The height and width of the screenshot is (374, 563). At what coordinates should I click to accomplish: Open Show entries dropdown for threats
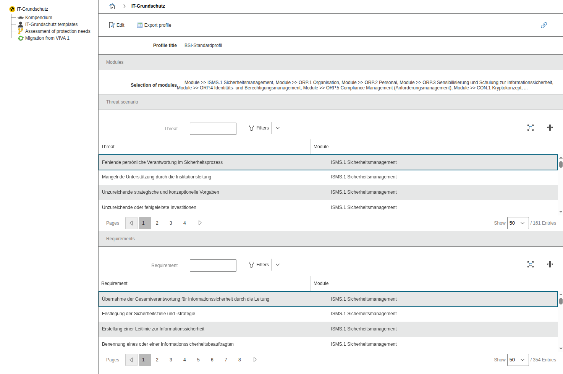pos(518,223)
